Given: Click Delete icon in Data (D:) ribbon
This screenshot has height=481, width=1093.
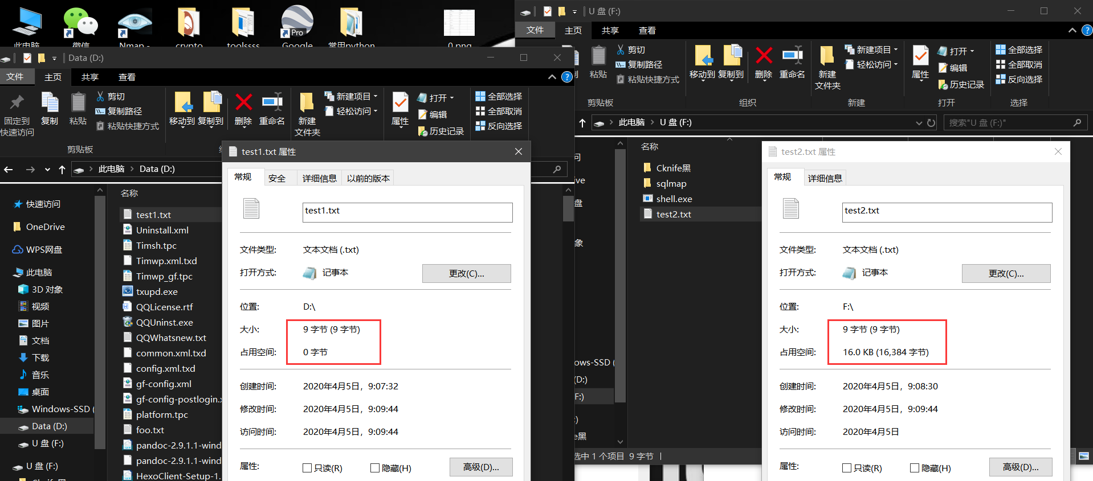Looking at the screenshot, I should pyautogui.click(x=243, y=102).
